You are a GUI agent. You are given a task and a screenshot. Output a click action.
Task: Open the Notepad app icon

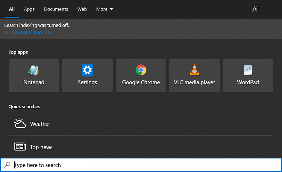pos(33,70)
